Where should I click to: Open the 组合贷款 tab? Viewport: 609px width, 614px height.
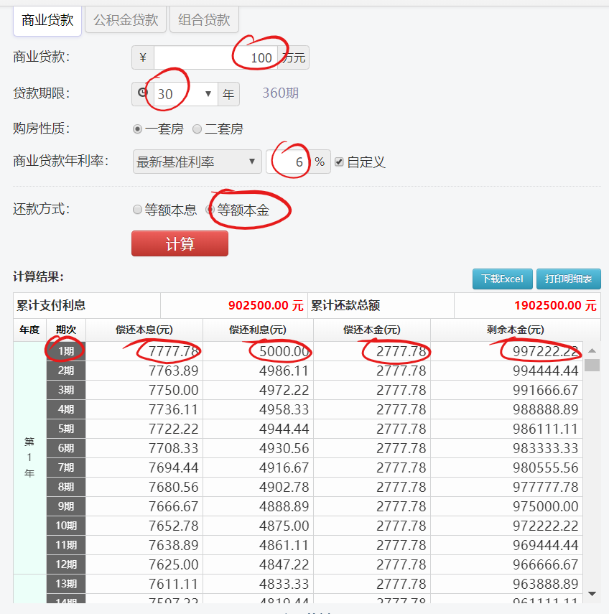[204, 20]
